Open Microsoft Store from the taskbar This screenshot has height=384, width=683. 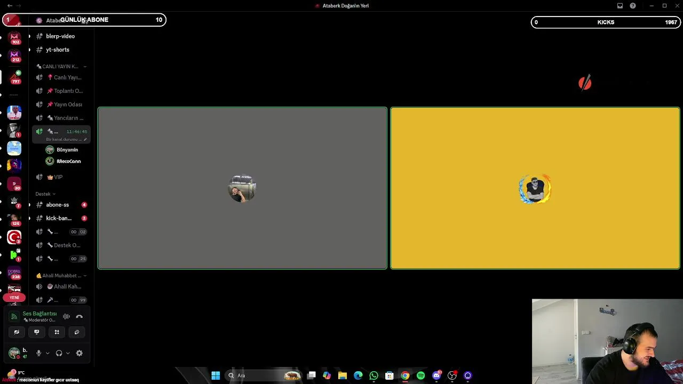pyautogui.click(x=390, y=375)
